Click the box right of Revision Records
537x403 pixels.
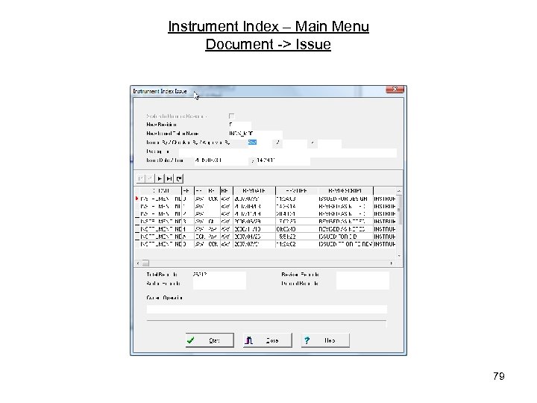362,275
